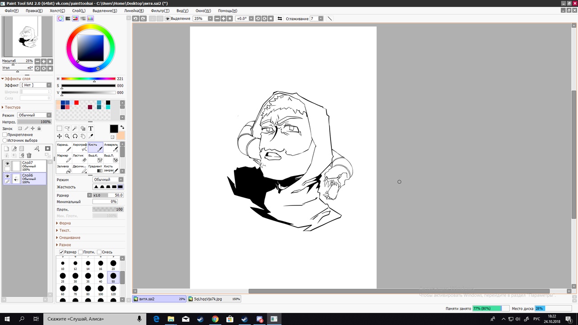
Task: Choose the Ластик (eraser) brush
Action: 79,158
